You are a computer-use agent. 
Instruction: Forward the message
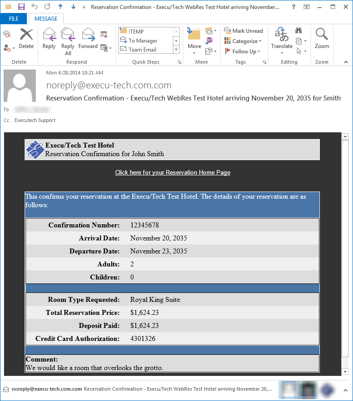88,39
